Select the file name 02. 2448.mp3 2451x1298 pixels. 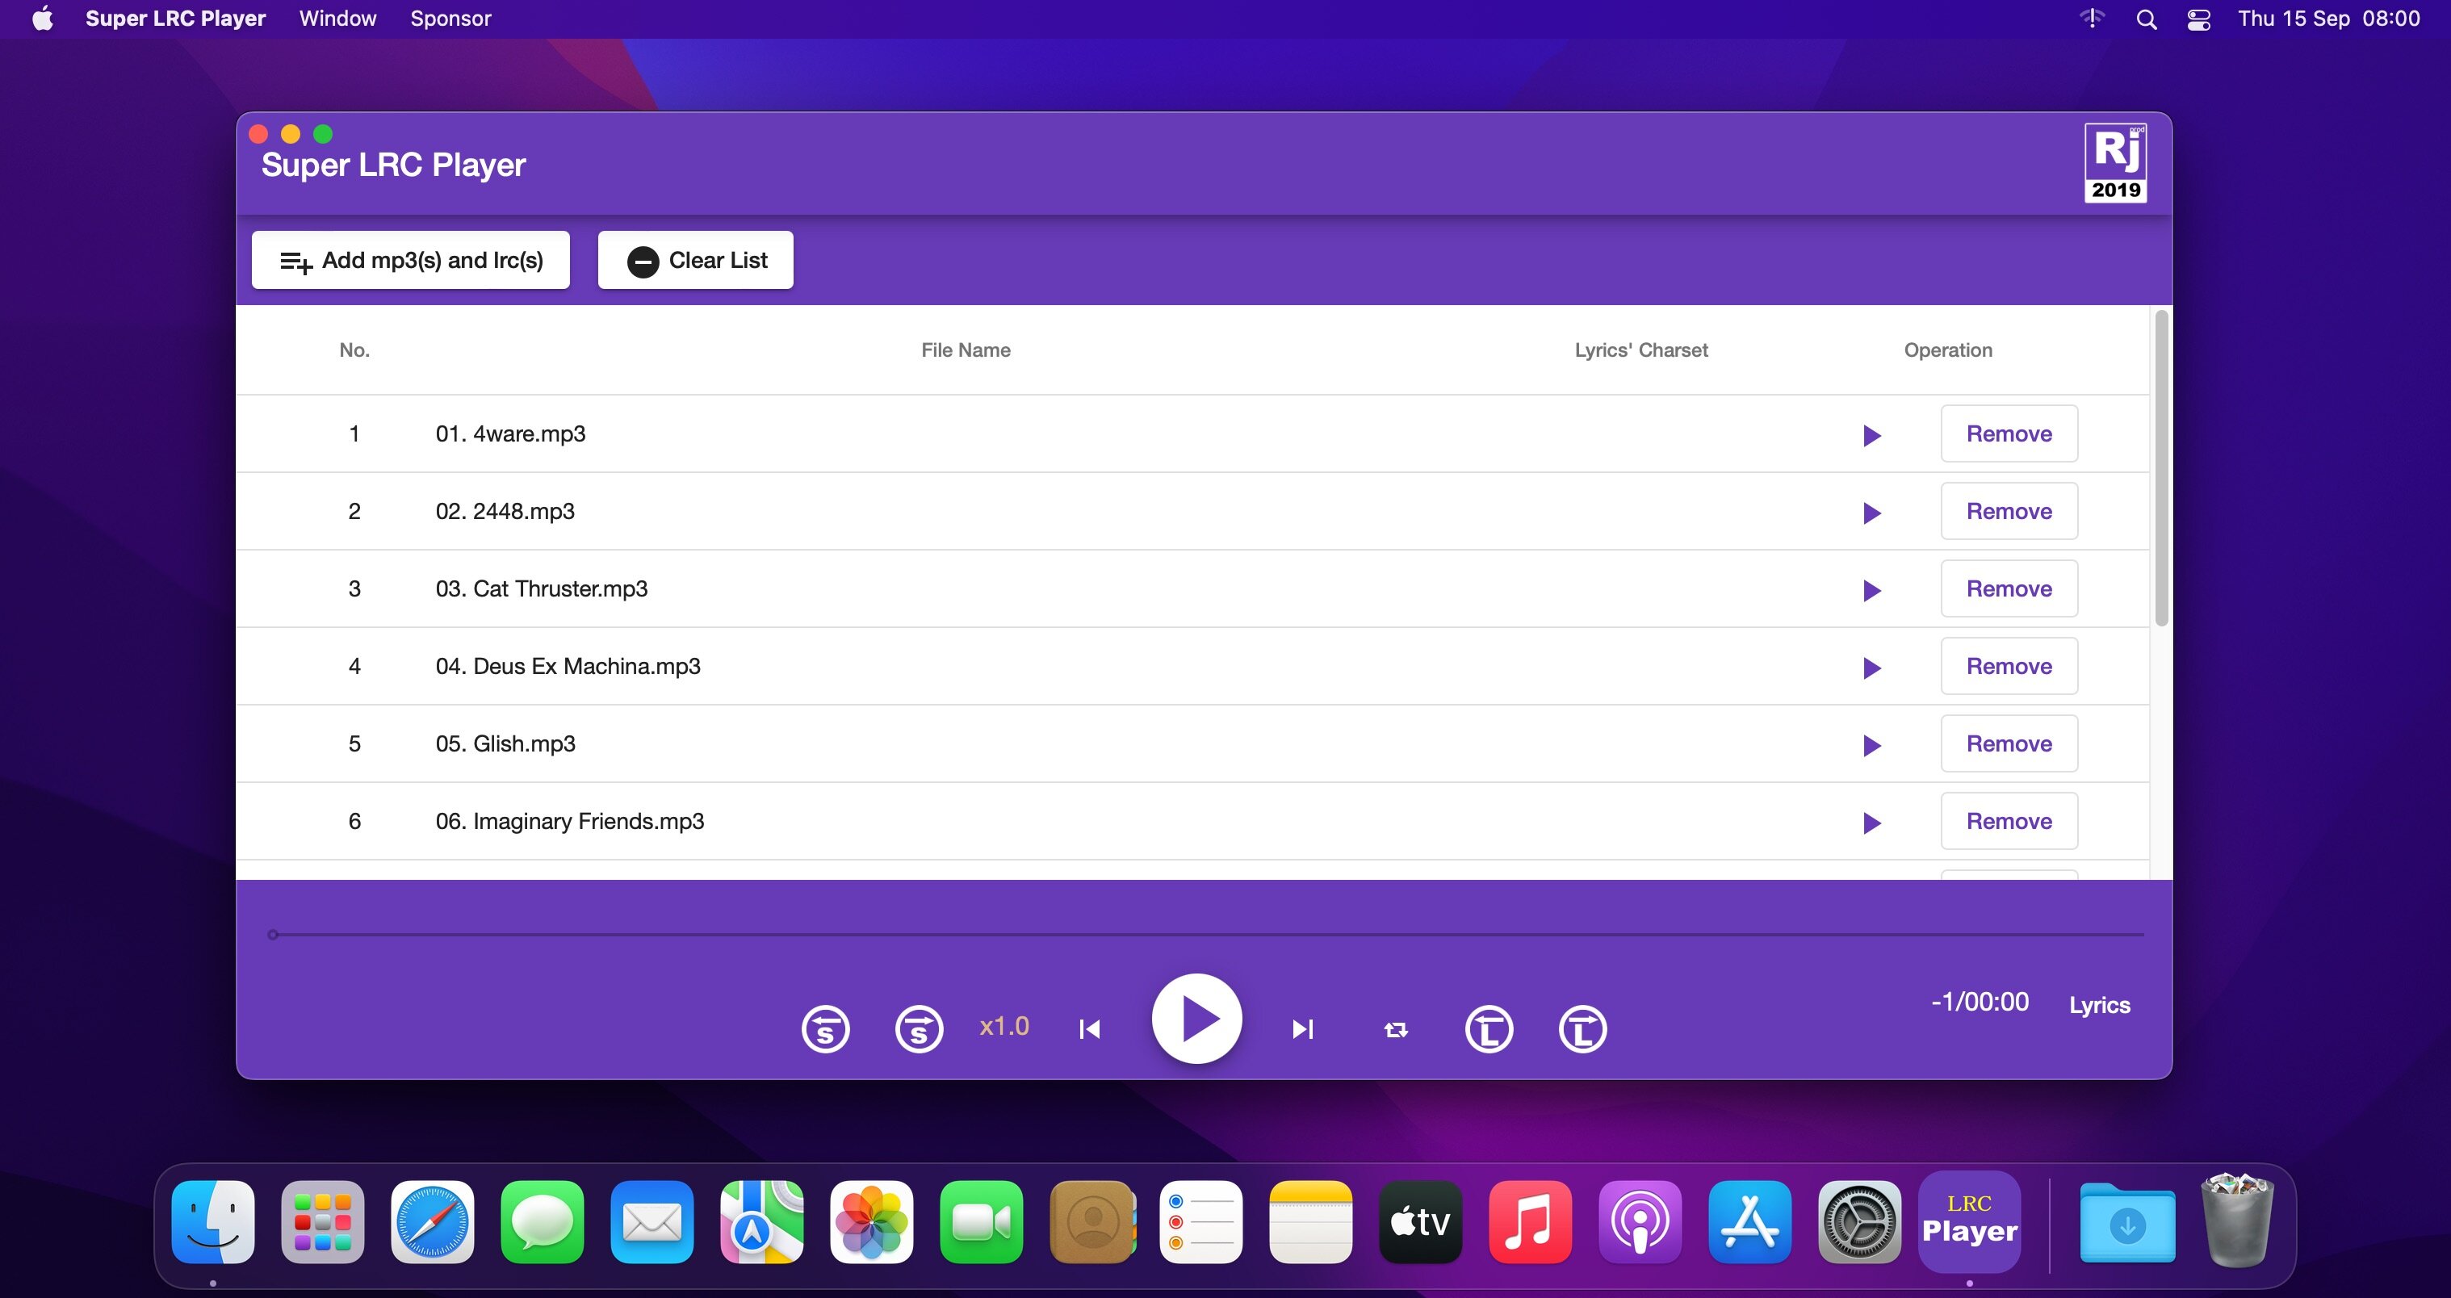[505, 511]
